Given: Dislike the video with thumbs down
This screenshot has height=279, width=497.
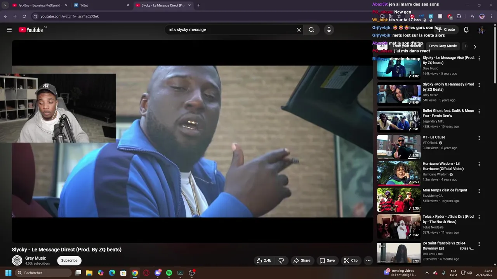Looking at the screenshot, I should point(281,261).
